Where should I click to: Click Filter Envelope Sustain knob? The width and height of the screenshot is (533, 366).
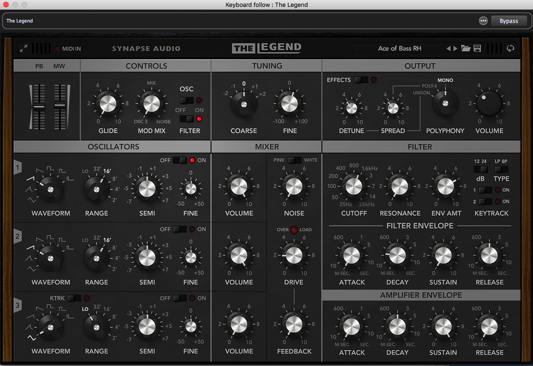click(x=443, y=256)
